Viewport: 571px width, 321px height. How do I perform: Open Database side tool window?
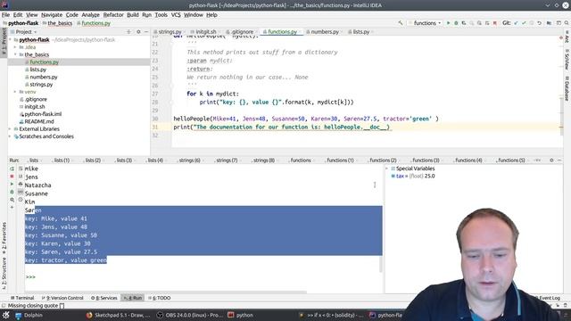(567, 88)
